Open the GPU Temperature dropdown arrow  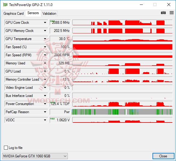click(45, 39)
